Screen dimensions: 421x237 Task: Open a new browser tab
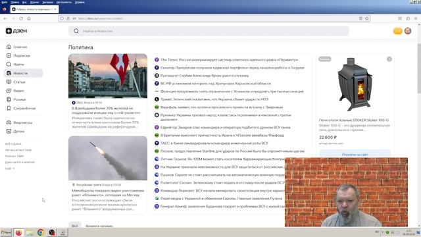(63, 9)
